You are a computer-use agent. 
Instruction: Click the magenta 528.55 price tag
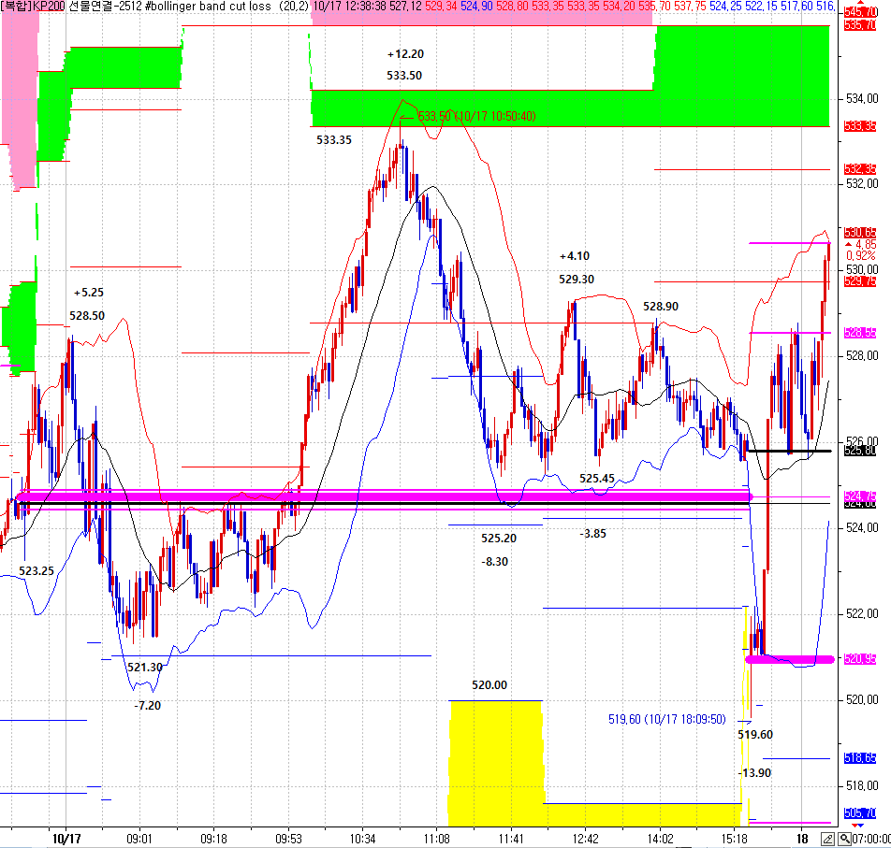coord(859,332)
